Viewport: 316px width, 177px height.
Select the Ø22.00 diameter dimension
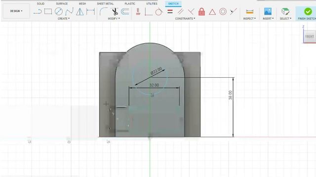coord(156,71)
